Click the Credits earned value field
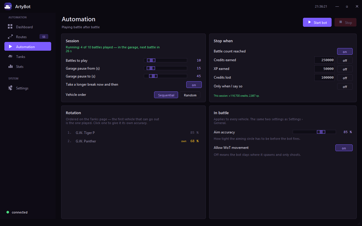The image size is (362, 226). [324, 60]
